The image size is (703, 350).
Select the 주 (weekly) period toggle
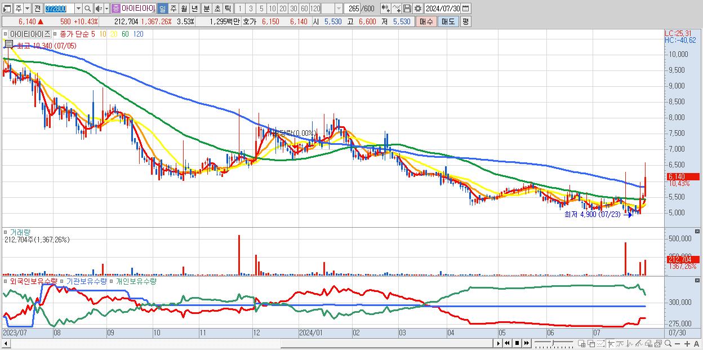173,8
